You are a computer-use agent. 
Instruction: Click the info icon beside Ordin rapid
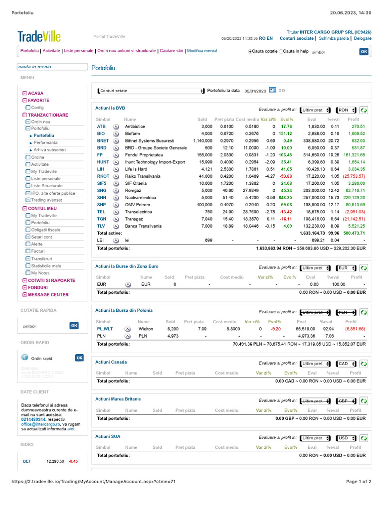(25, 357)
